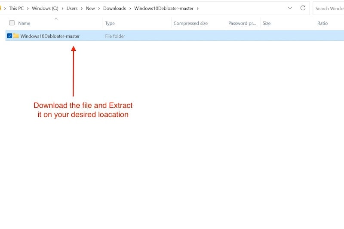This screenshot has width=344, height=229.
Task: Expand chevron after This PC breadcrumb
Action: click(28, 9)
